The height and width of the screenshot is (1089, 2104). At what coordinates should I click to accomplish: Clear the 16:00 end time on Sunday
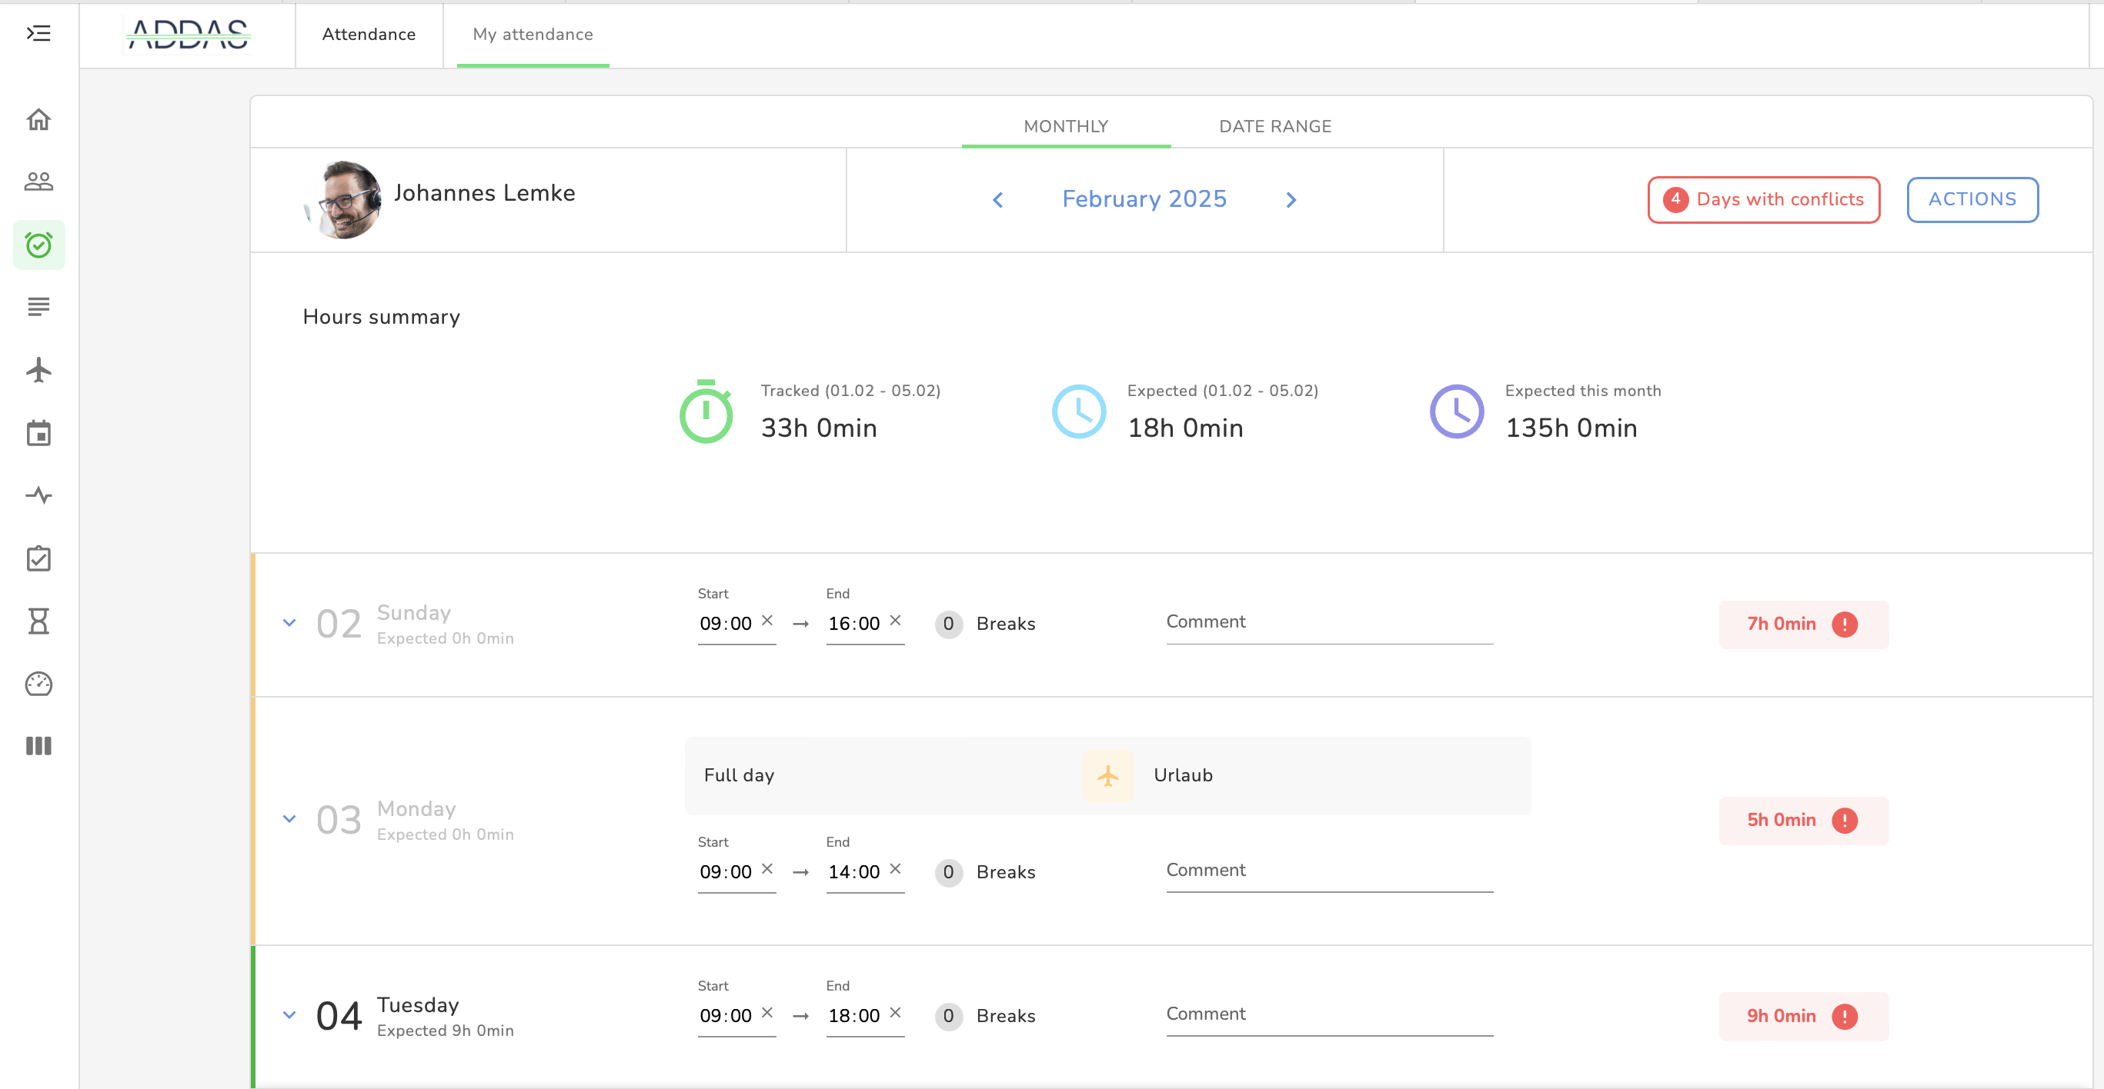pyautogui.click(x=895, y=621)
